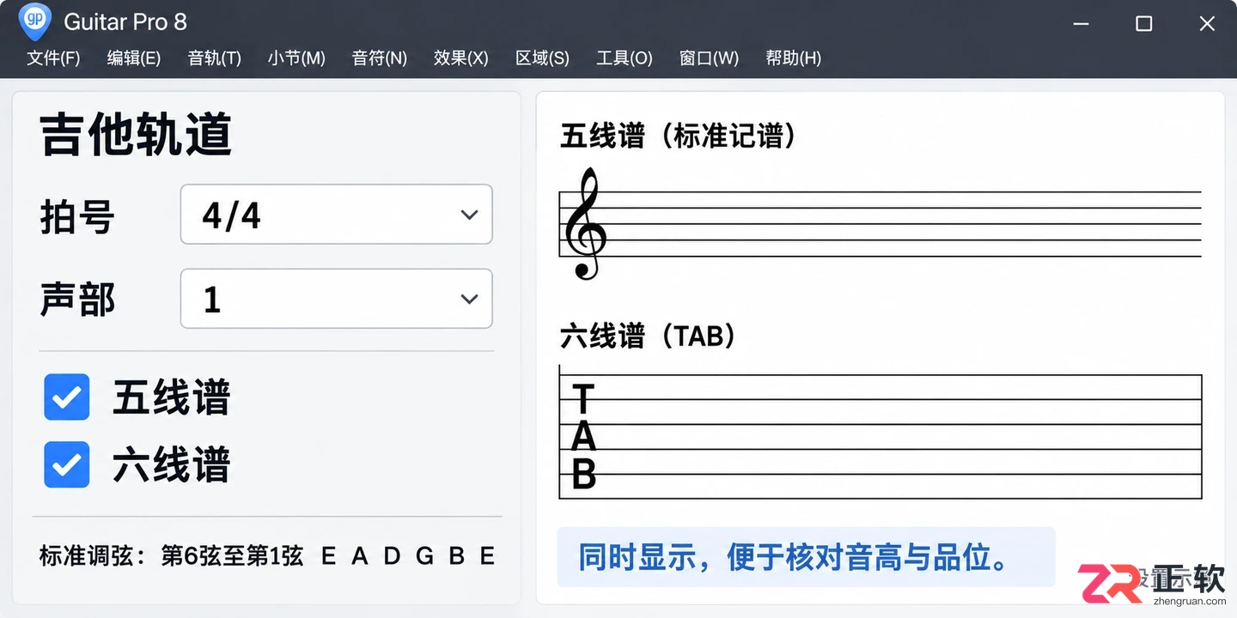Viewport: 1237px width, 618px height.
Task: Open the 小节(M) menu
Action: [x=296, y=58]
